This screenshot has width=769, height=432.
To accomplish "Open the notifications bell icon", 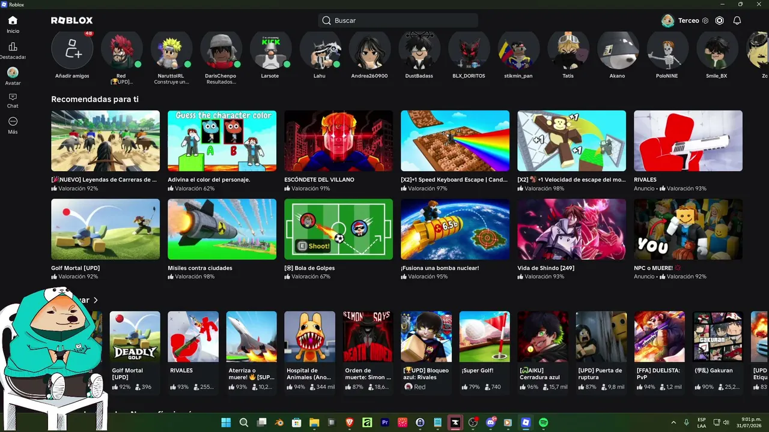I will 737,20.
